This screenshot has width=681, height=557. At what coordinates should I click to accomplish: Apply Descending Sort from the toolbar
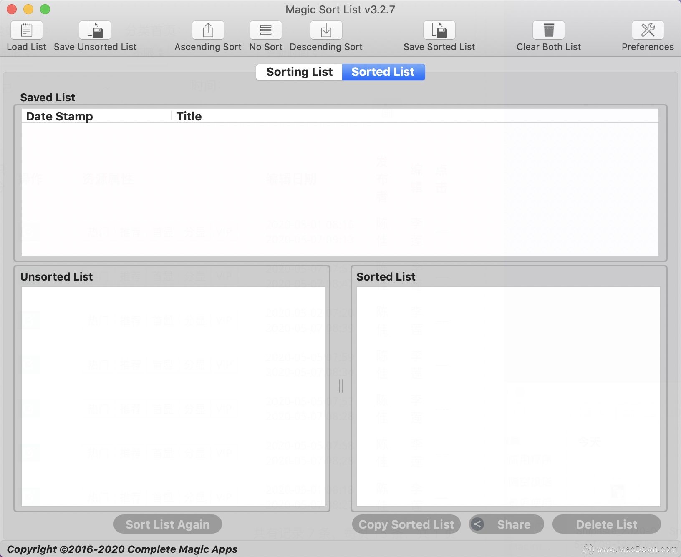coord(326,30)
